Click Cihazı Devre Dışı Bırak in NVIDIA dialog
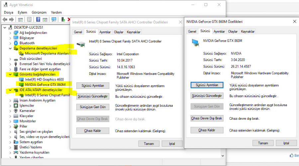Viewport: 299px width, 166px height. pyautogui.click(x=207, y=118)
